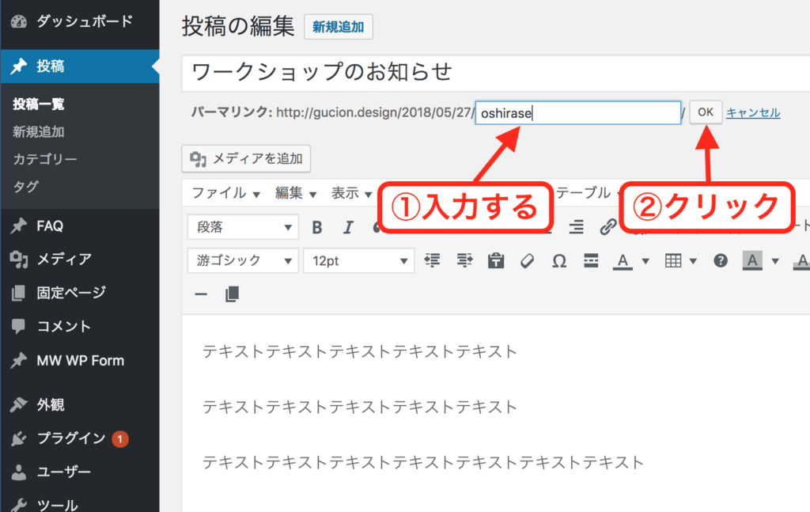This screenshot has height=512, width=810.
Task: Click the horizontal line icon
Action: click(x=201, y=294)
